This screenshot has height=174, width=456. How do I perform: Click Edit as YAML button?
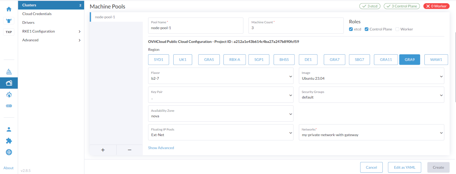(x=405, y=167)
